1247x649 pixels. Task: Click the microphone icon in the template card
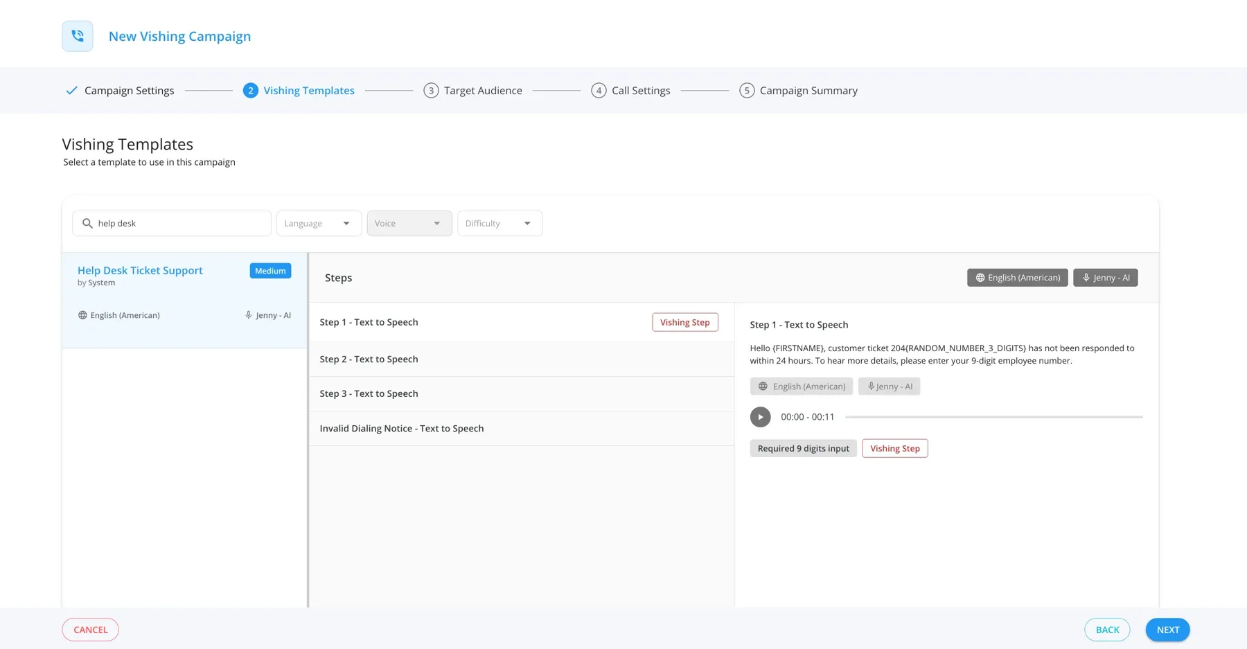click(x=249, y=315)
